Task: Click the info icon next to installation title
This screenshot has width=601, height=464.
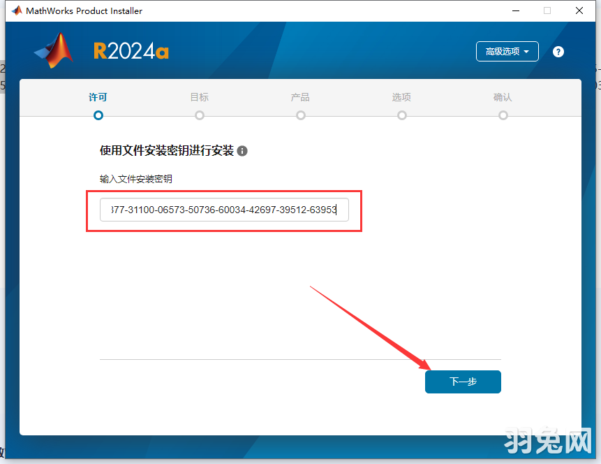Action: pyautogui.click(x=242, y=150)
